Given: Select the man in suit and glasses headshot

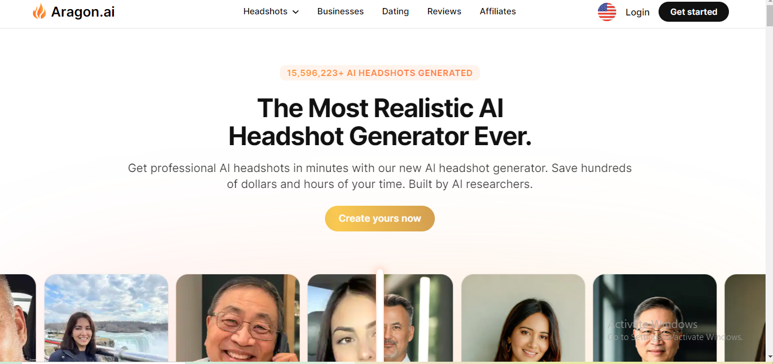Looking at the screenshot, I should (x=655, y=318).
